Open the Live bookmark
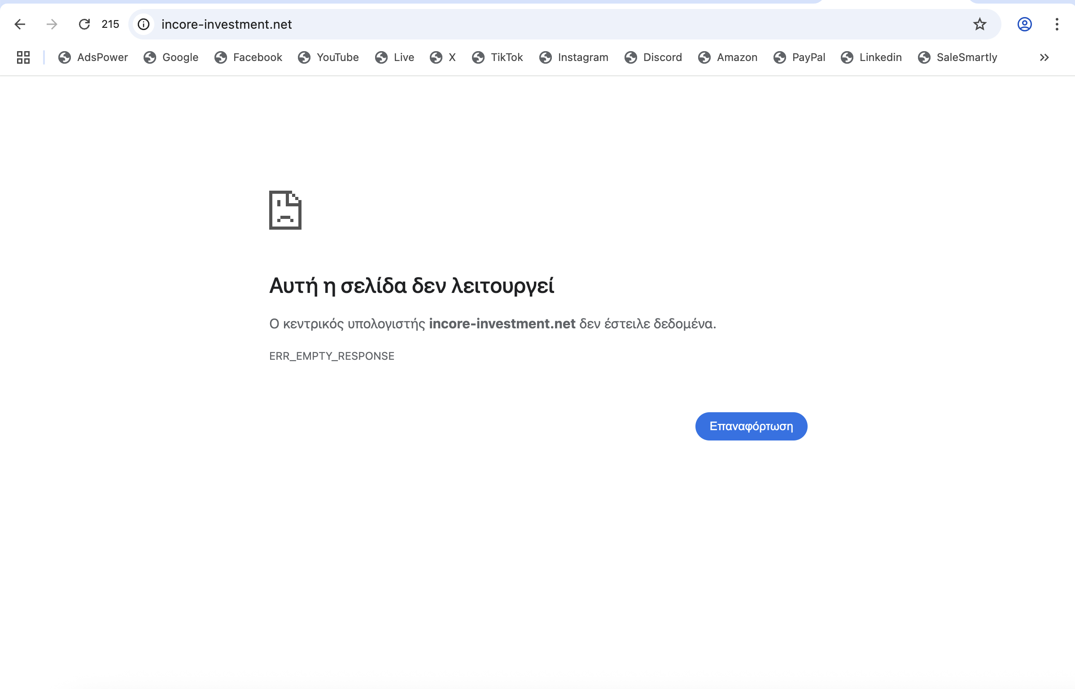Screen dimensions: 1075x689 [x=394, y=57]
